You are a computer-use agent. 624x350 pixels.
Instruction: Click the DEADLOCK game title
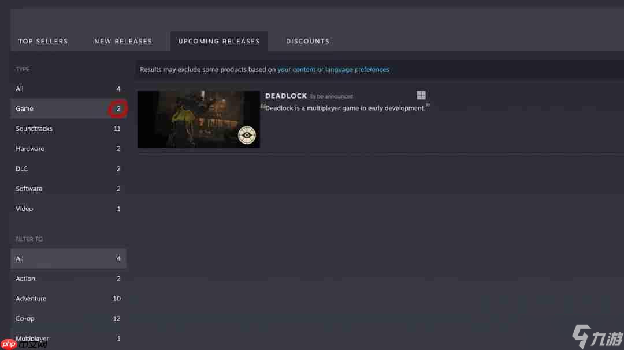click(x=286, y=96)
